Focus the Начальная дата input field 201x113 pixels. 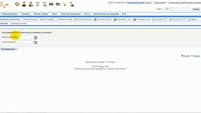click(26, 37)
